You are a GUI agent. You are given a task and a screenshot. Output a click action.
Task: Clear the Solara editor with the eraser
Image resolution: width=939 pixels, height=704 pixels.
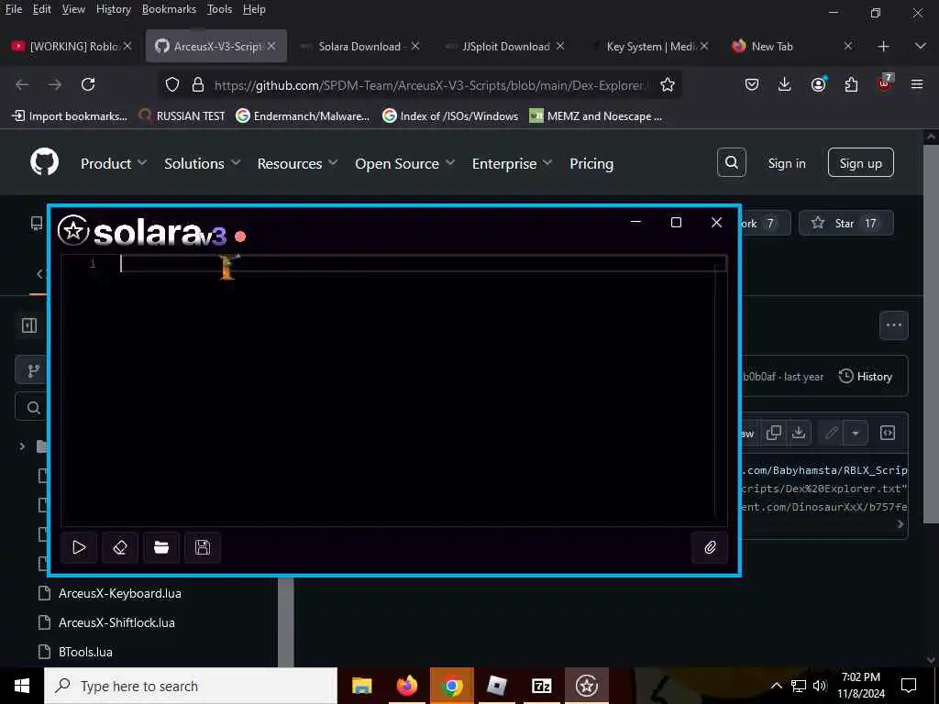[120, 547]
